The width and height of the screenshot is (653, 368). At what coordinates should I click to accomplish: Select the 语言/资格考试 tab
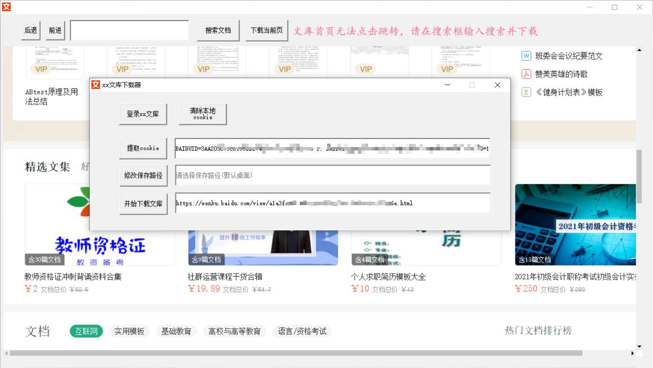302,331
